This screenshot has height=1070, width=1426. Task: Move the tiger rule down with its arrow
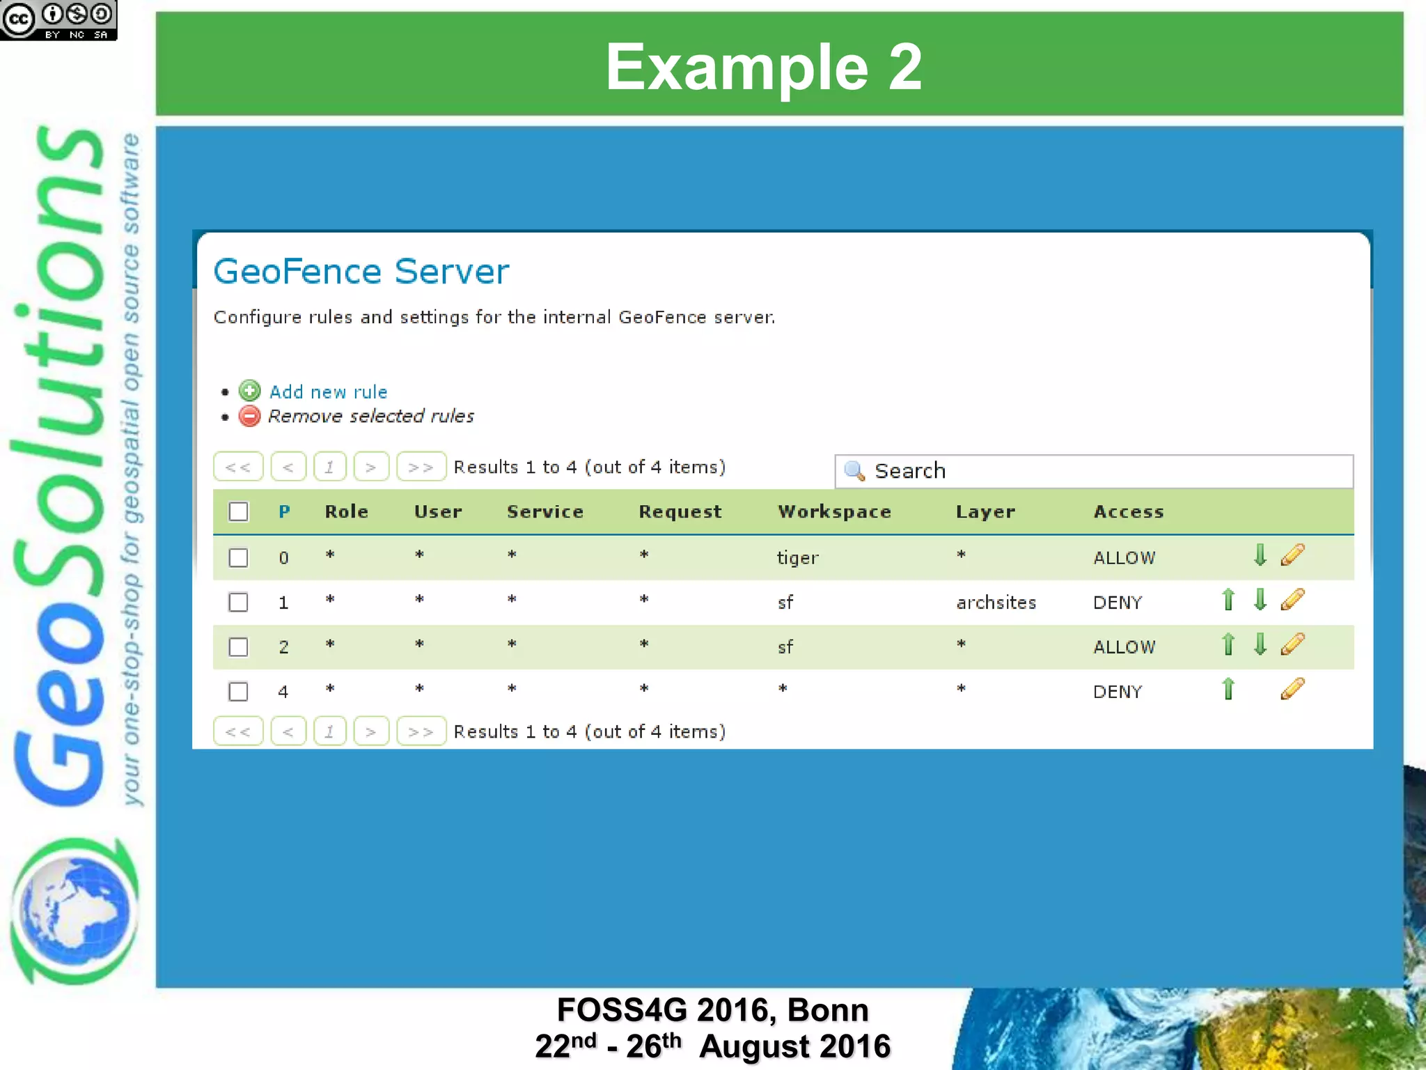click(x=1260, y=555)
